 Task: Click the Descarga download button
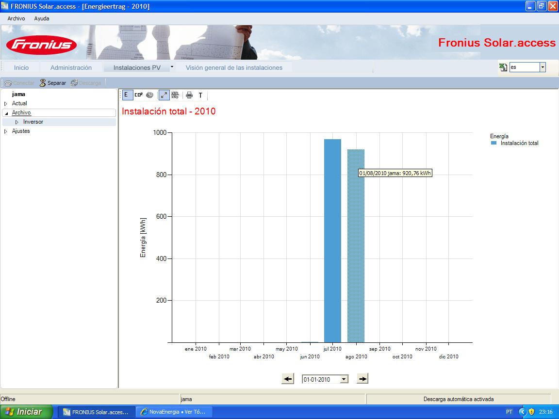point(86,83)
